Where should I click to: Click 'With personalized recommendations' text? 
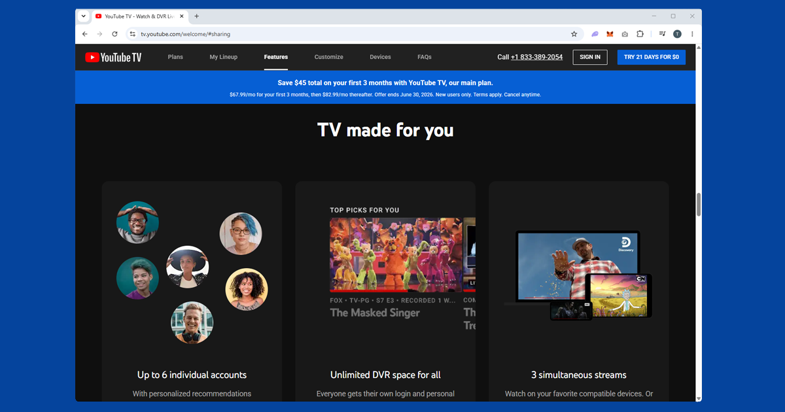pyautogui.click(x=192, y=394)
